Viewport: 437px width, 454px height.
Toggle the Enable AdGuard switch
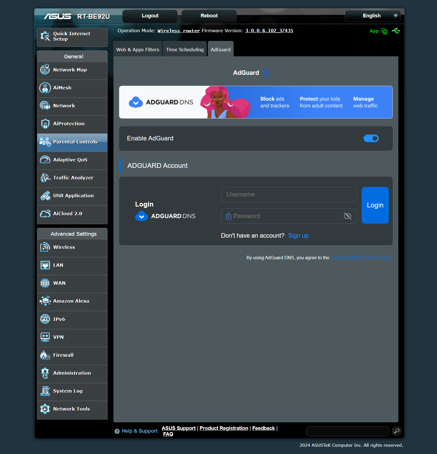point(371,138)
